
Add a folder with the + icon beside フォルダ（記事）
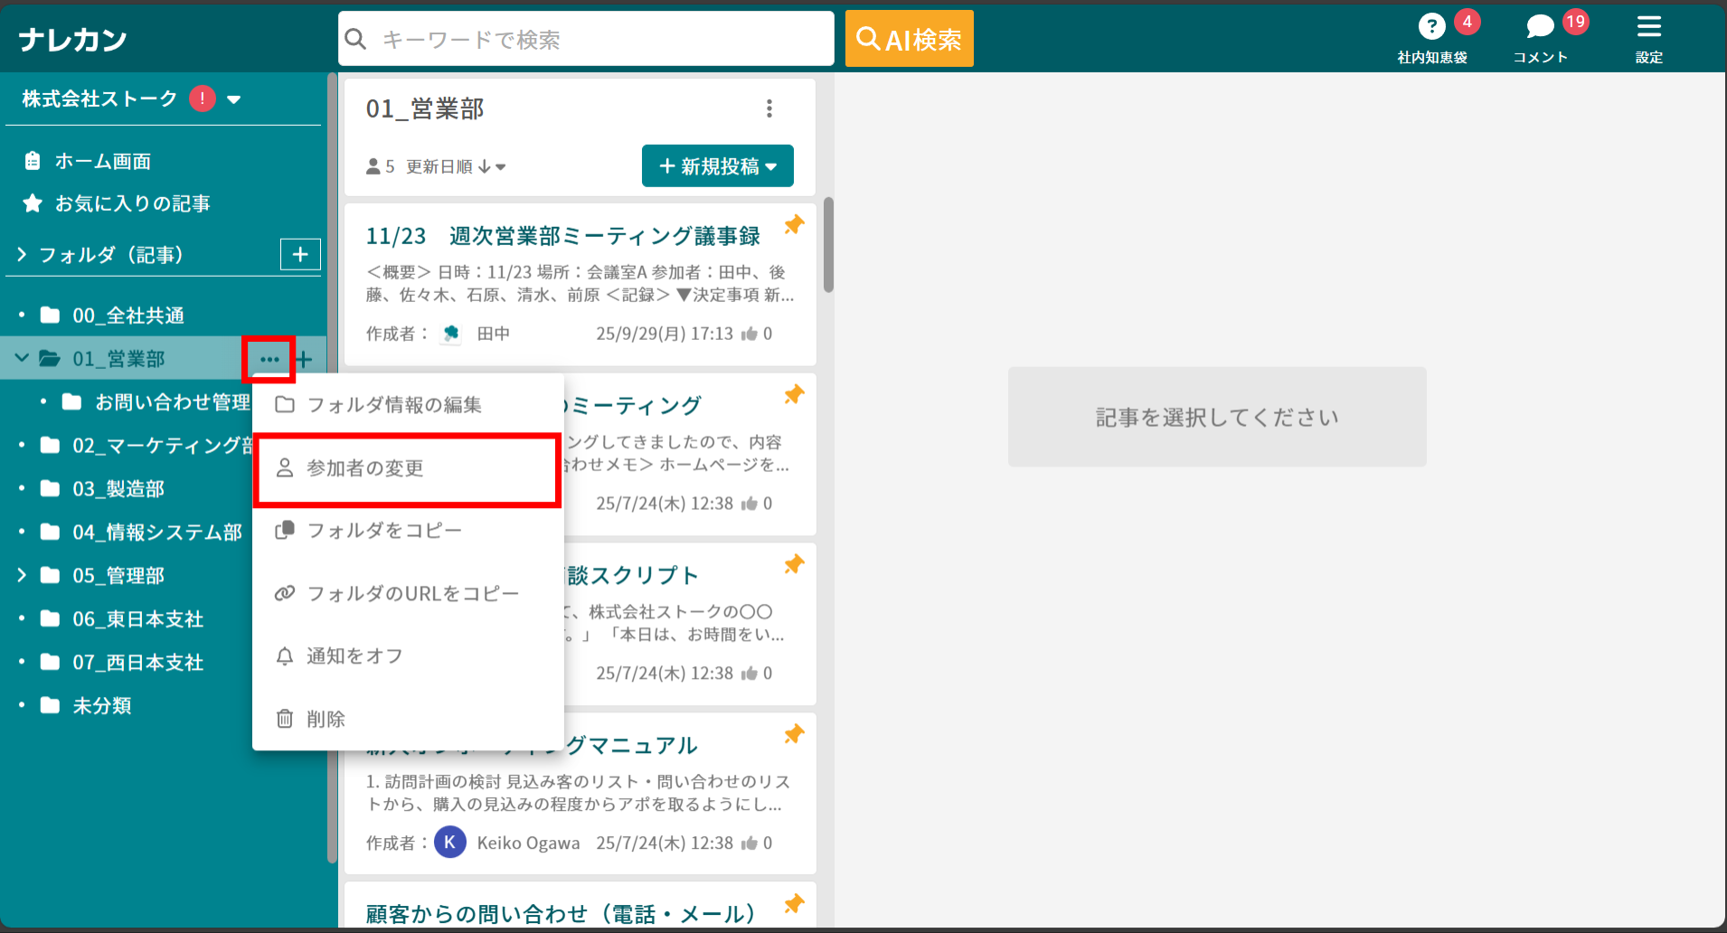tap(299, 254)
